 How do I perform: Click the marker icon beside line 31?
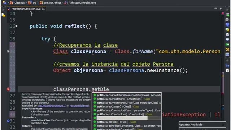tap(8, 121)
